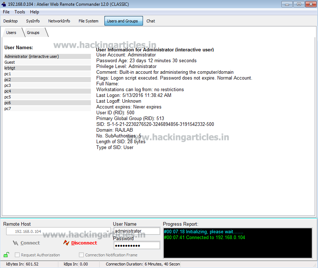Click the Password input field
This screenshot has width=318, height=268.
(x=137, y=246)
